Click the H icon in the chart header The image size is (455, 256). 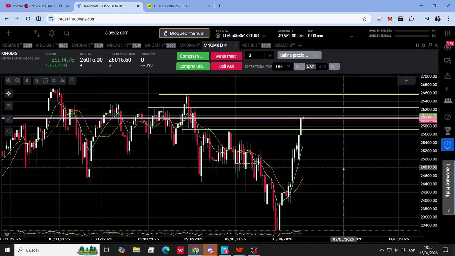[x=417, y=45]
